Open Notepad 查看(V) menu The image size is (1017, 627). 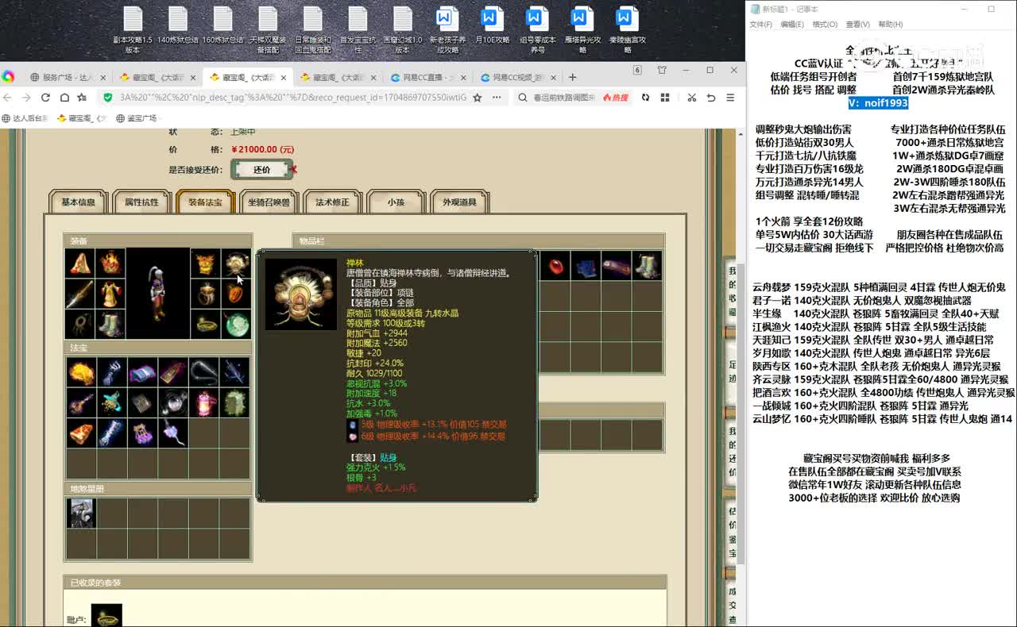pos(857,25)
